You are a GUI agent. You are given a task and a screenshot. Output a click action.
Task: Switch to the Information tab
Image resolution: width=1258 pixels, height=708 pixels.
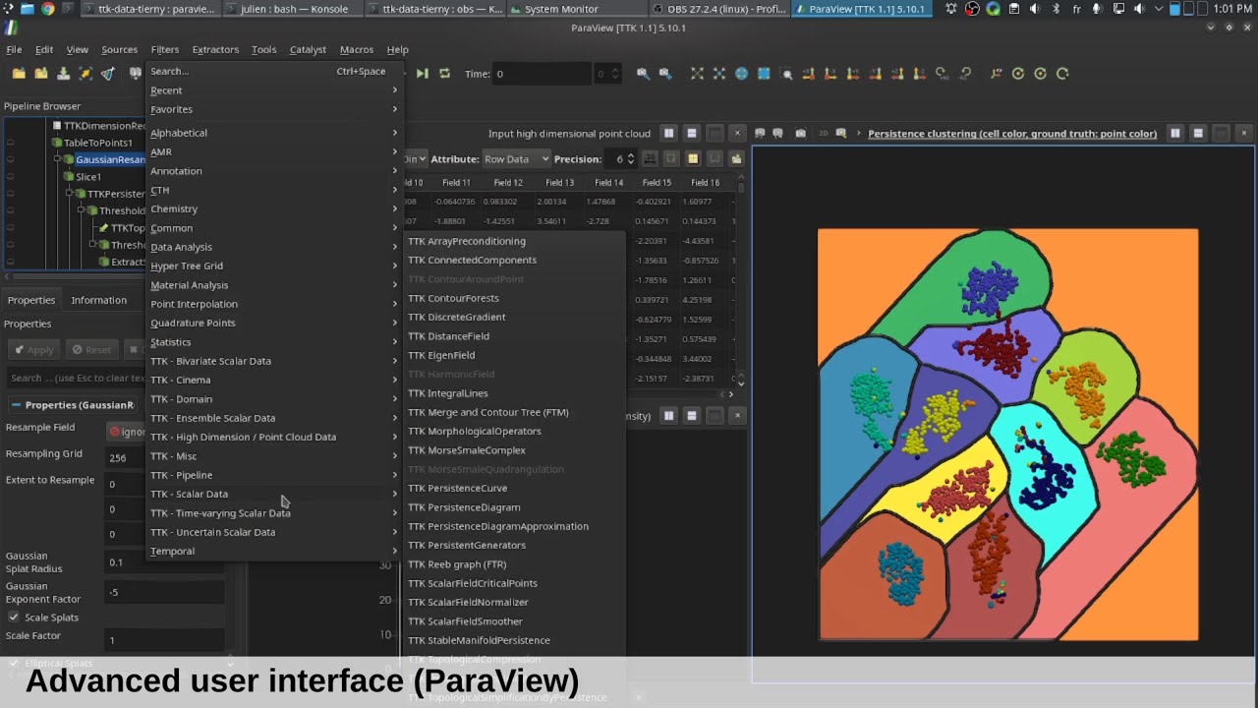point(98,300)
